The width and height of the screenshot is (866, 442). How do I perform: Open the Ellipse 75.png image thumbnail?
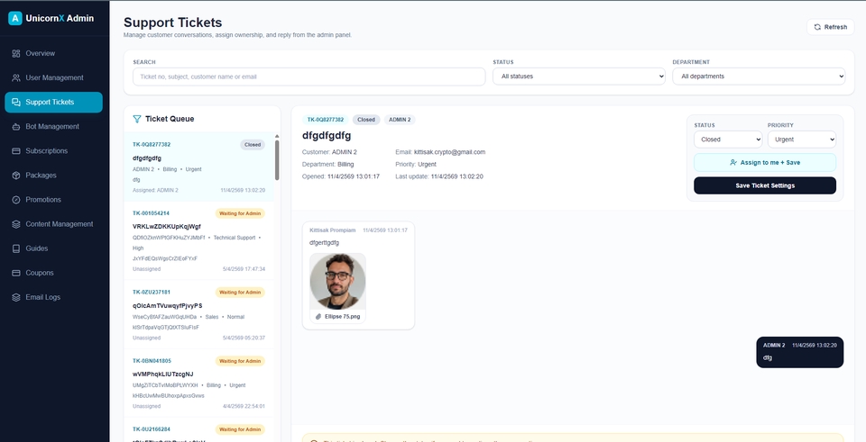coord(337,281)
